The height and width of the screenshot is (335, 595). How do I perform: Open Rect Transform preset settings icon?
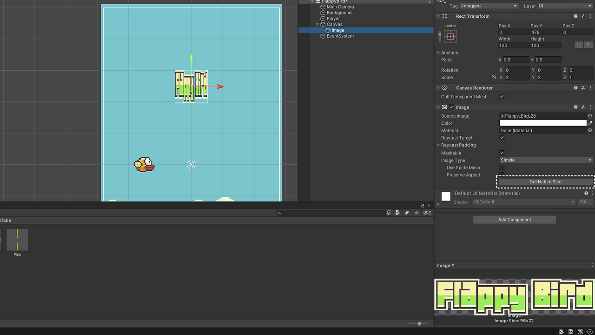click(x=583, y=16)
